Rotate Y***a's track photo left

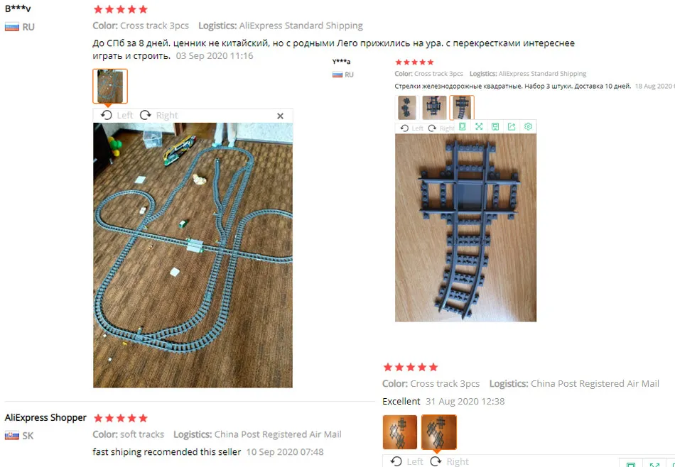(x=412, y=128)
